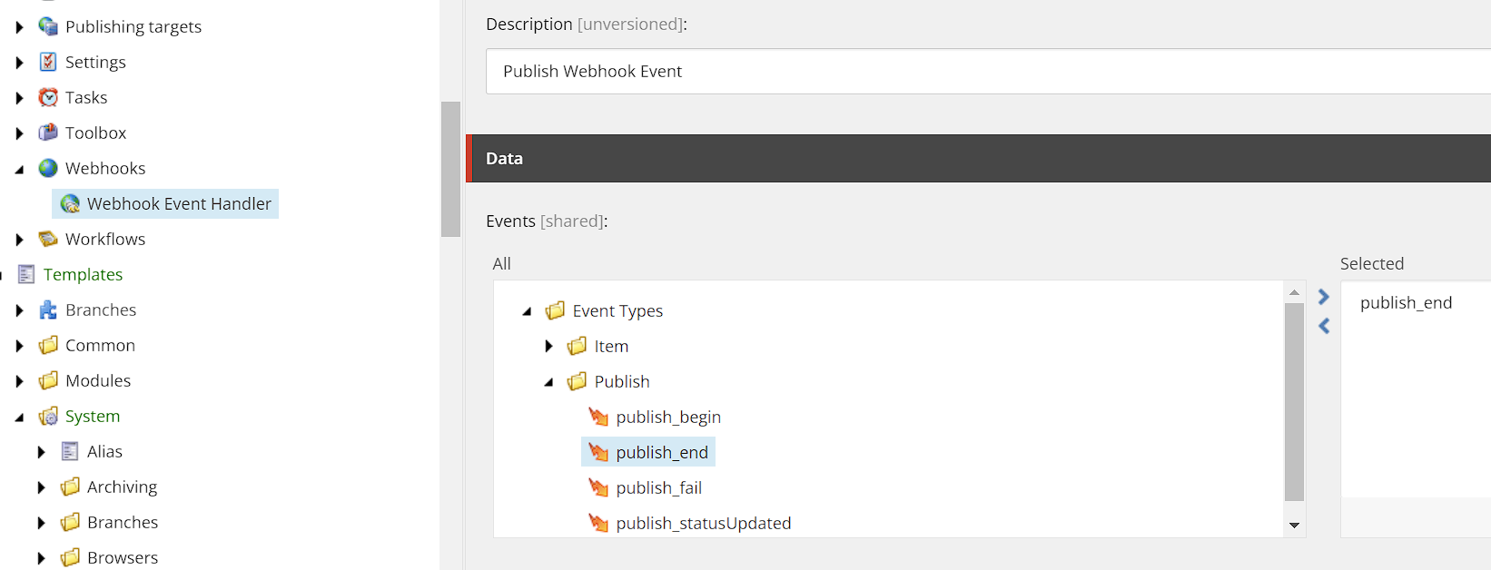The image size is (1491, 570).
Task: Click the Workflows label
Action: pos(105,239)
